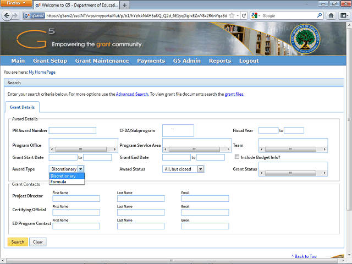Expand the Award Type dropdown arrow

pos(81,169)
